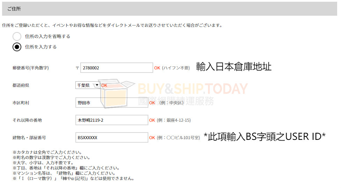Click the 郵便番号(半角数字) label
341x188 pixels.
[x=31, y=68]
